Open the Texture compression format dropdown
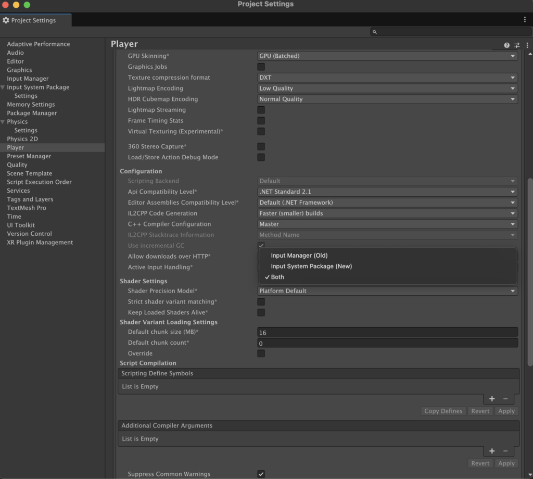 coord(387,78)
